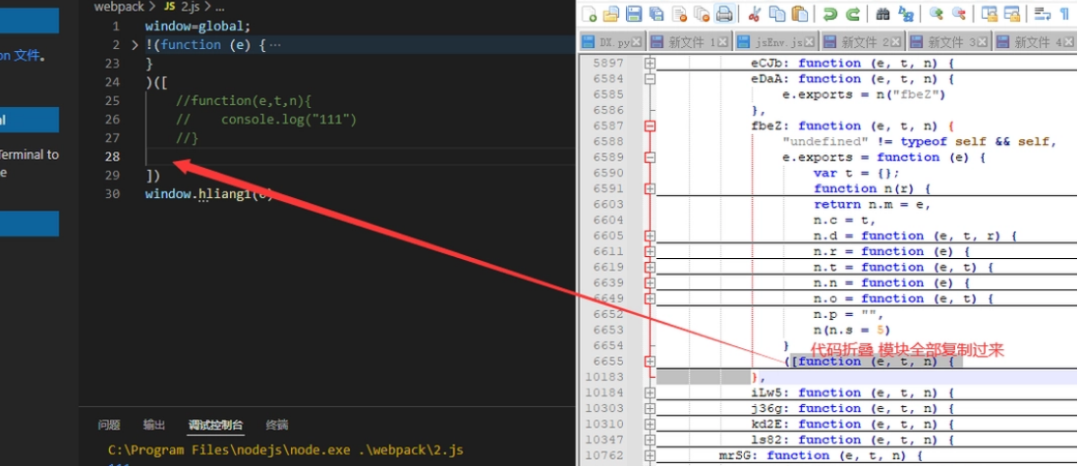Switch to the jsEnv.js tab
1079x466 pixels.
coord(776,42)
